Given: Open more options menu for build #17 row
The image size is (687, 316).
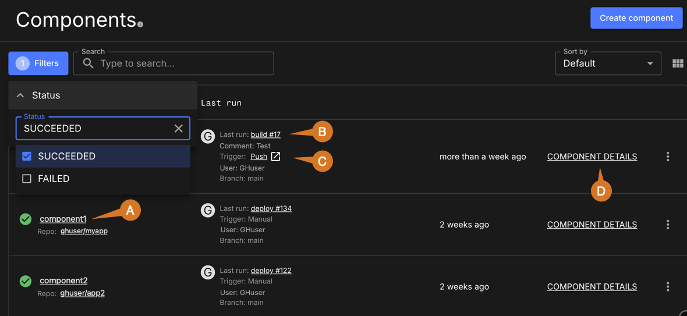Looking at the screenshot, I should [668, 156].
